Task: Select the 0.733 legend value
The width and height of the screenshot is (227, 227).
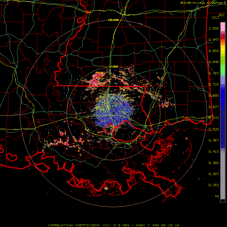Action: (x=214, y=84)
